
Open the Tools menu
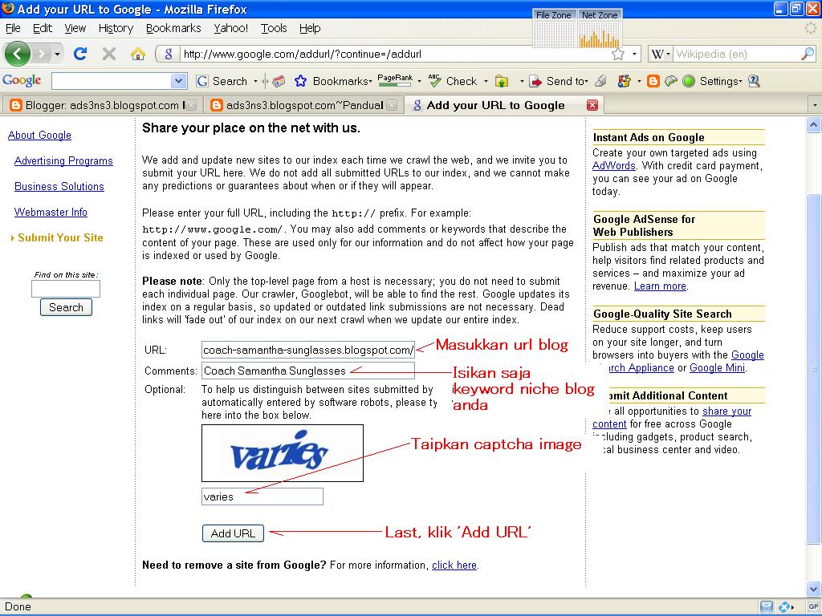[x=274, y=28]
